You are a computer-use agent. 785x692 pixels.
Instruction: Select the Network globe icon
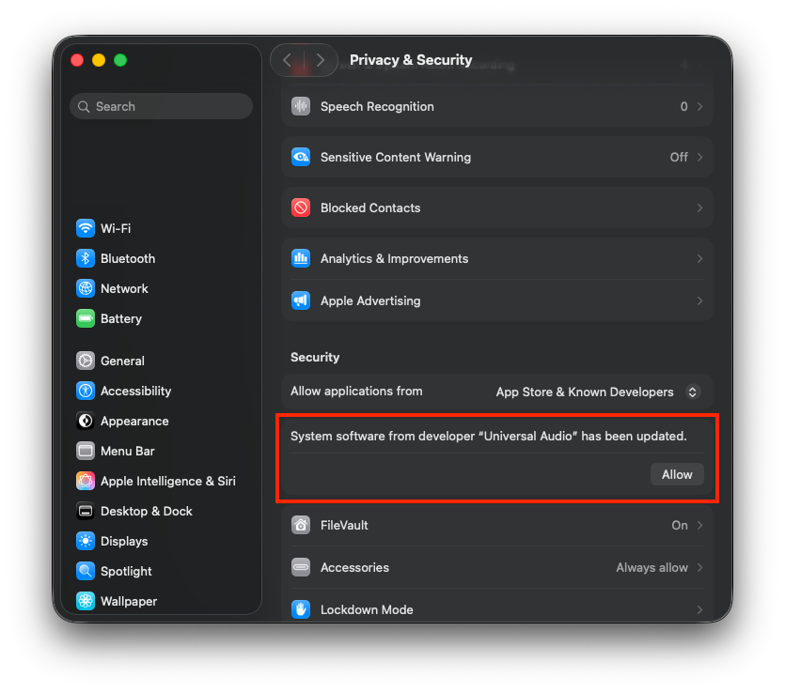[86, 288]
